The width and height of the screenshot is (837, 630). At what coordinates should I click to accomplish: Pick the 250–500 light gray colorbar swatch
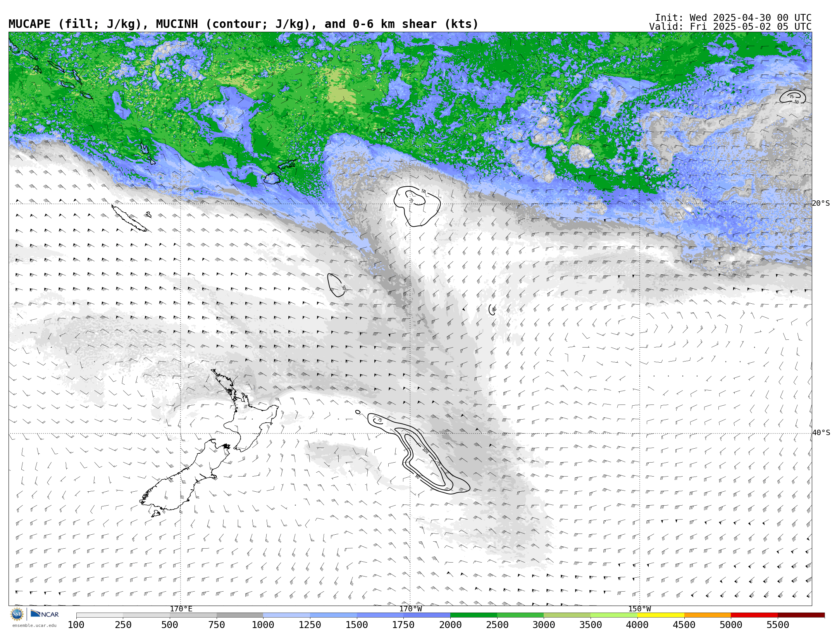146,615
